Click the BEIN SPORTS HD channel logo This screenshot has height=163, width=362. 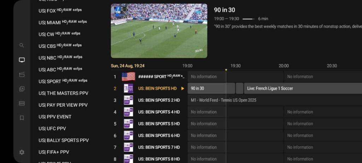[128, 88]
